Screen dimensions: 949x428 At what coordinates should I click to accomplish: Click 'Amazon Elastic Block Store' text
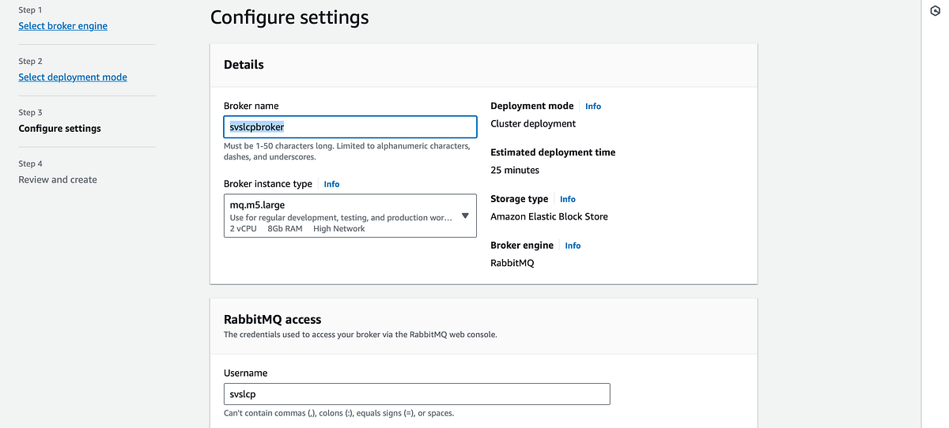click(549, 217)
